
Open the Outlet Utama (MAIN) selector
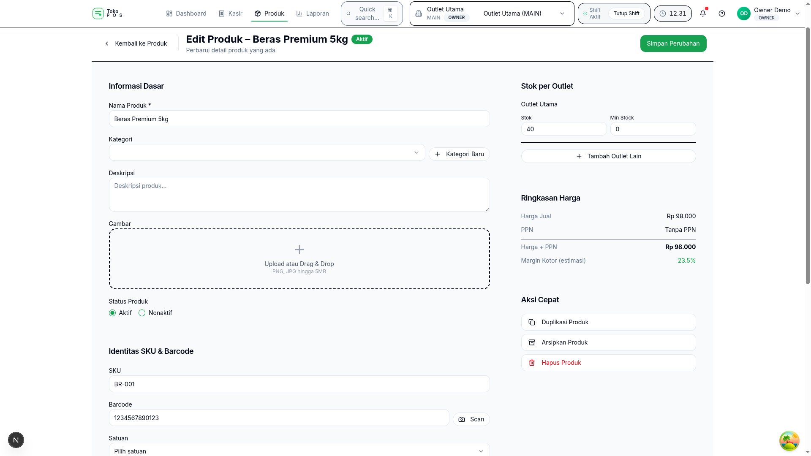(523, 14)
